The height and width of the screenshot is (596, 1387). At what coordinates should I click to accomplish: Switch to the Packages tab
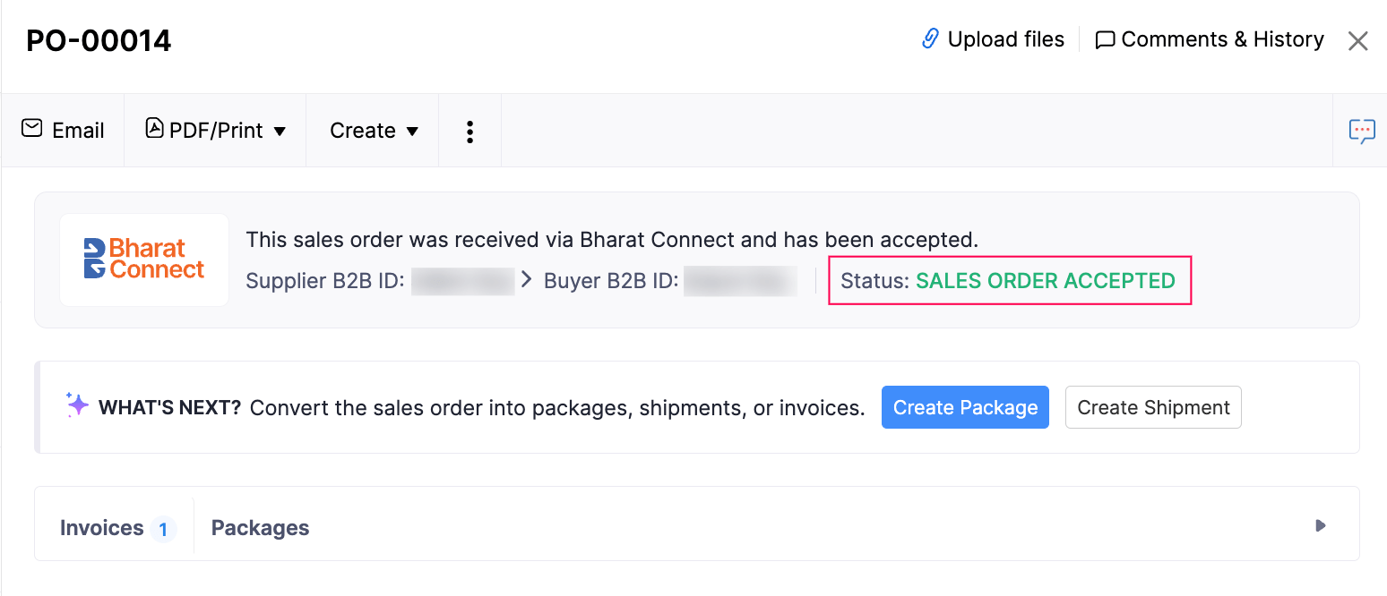(x=260, y=527)
